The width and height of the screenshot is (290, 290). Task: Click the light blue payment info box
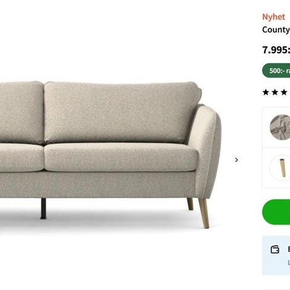[276, 256]
